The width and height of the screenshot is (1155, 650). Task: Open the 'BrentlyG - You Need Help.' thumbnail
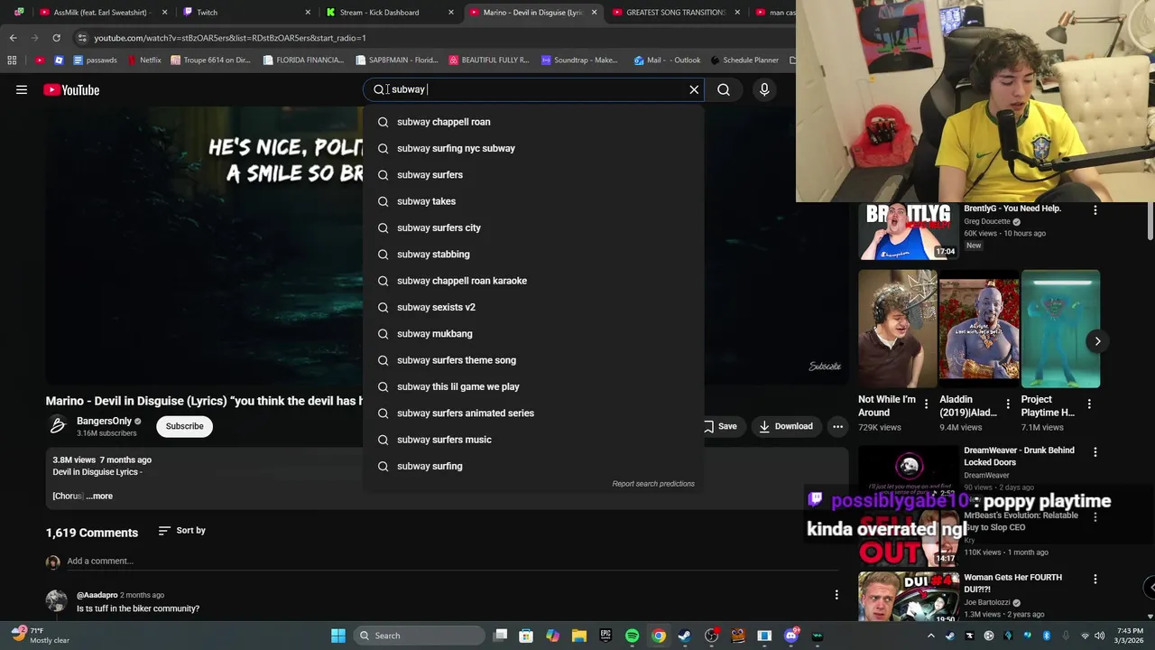tap(908, 231)
